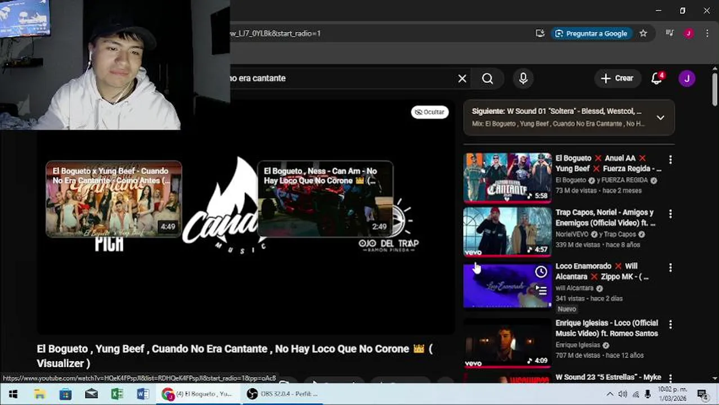Click Preguntar a Google button
The height and width of the screenshot is (405, 719).
pyautogui.click(x=591, y=33)
